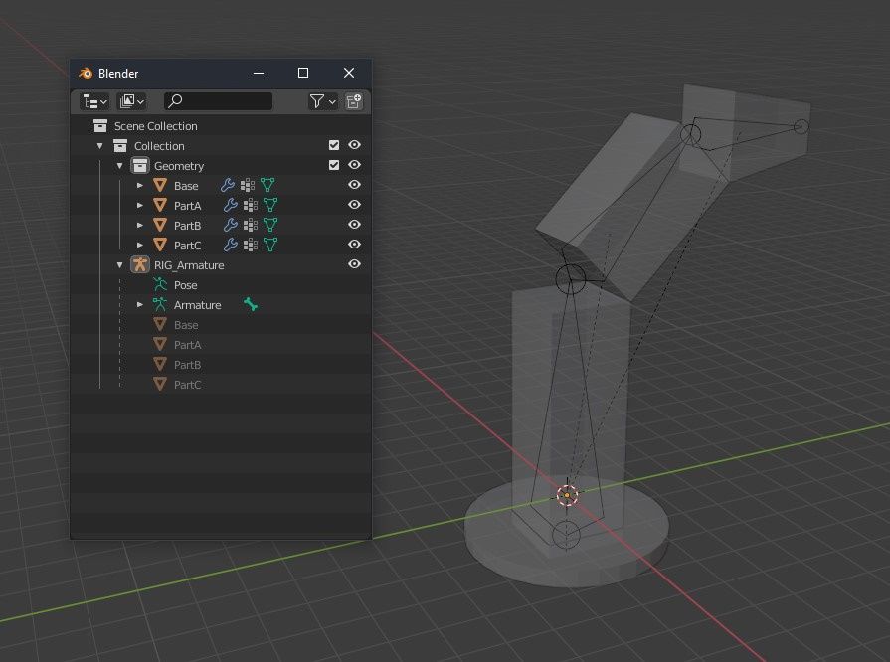Screen dimensions: 890x662
Task: Uncheck the Geometry exclude checkbox
Action: coord(334,165)
